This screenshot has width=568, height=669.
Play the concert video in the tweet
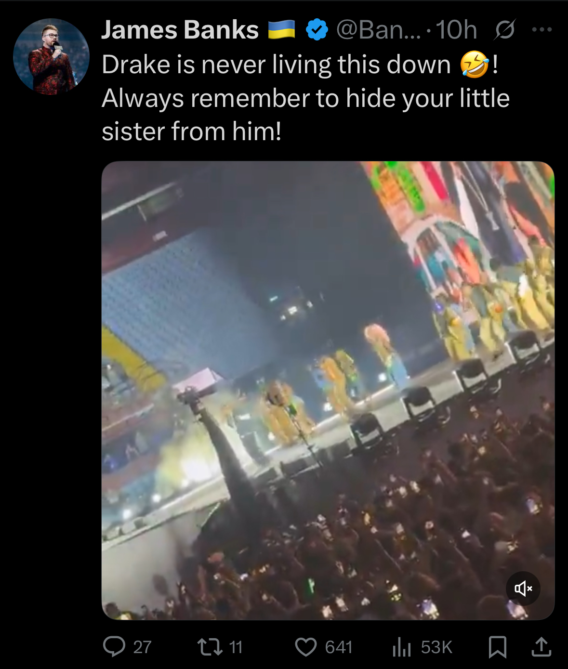(328, 391)
